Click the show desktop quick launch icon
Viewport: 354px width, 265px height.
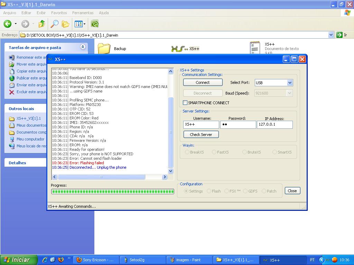click(53, 259)
